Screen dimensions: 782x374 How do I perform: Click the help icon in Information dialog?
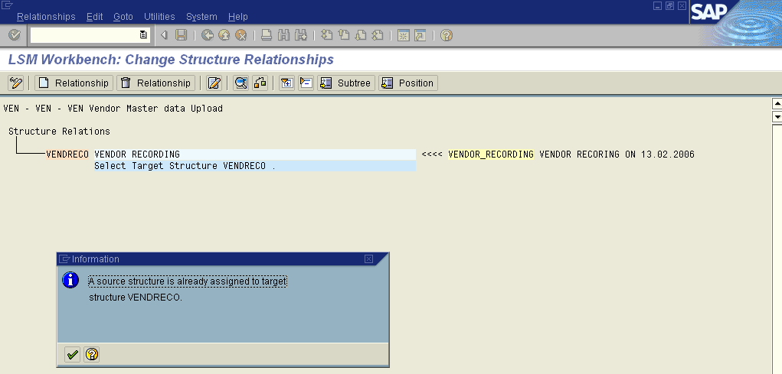click(92, 354)
